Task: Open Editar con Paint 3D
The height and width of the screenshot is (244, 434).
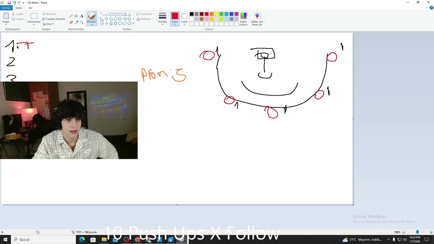Action: point(257,19)
